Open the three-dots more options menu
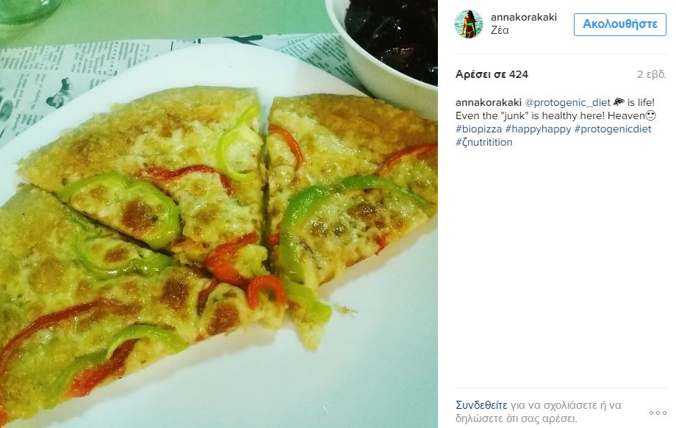676x428 pixels. (658, 413)
